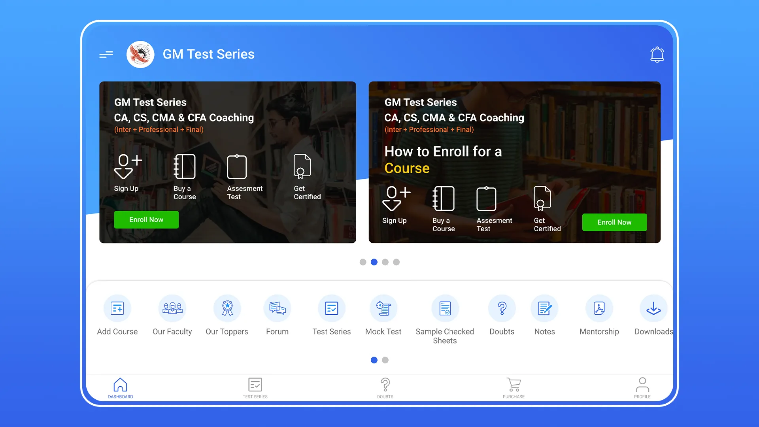The image size is (759, 427).
Task: Switch to the Doubts bottom tab
Action: [x=385, y=388]
